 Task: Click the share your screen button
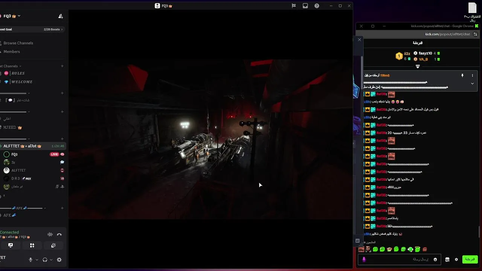tap(11, 245)
